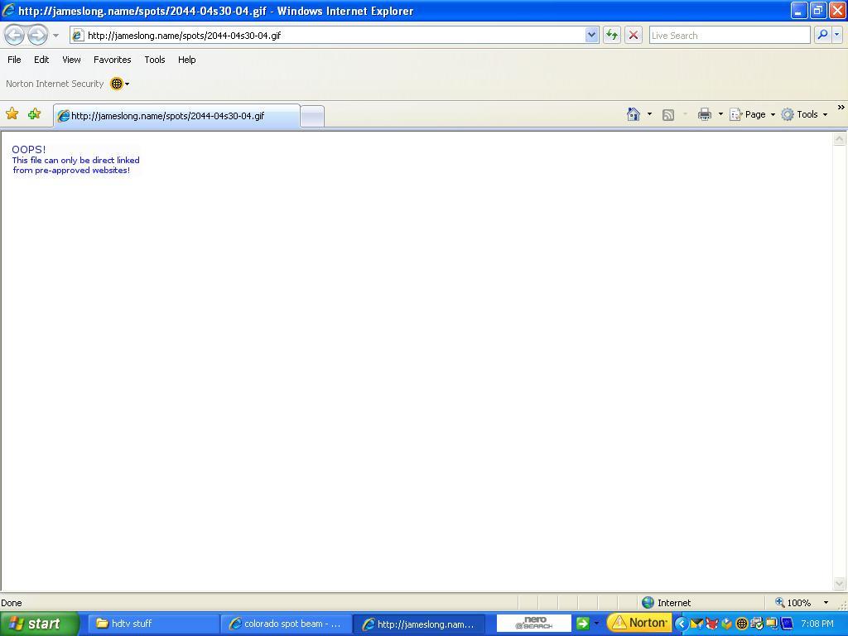The width and height of the screenshot is (848, 636).
Task: Click the network computers tray icon
Action: (x=772, y=624)
